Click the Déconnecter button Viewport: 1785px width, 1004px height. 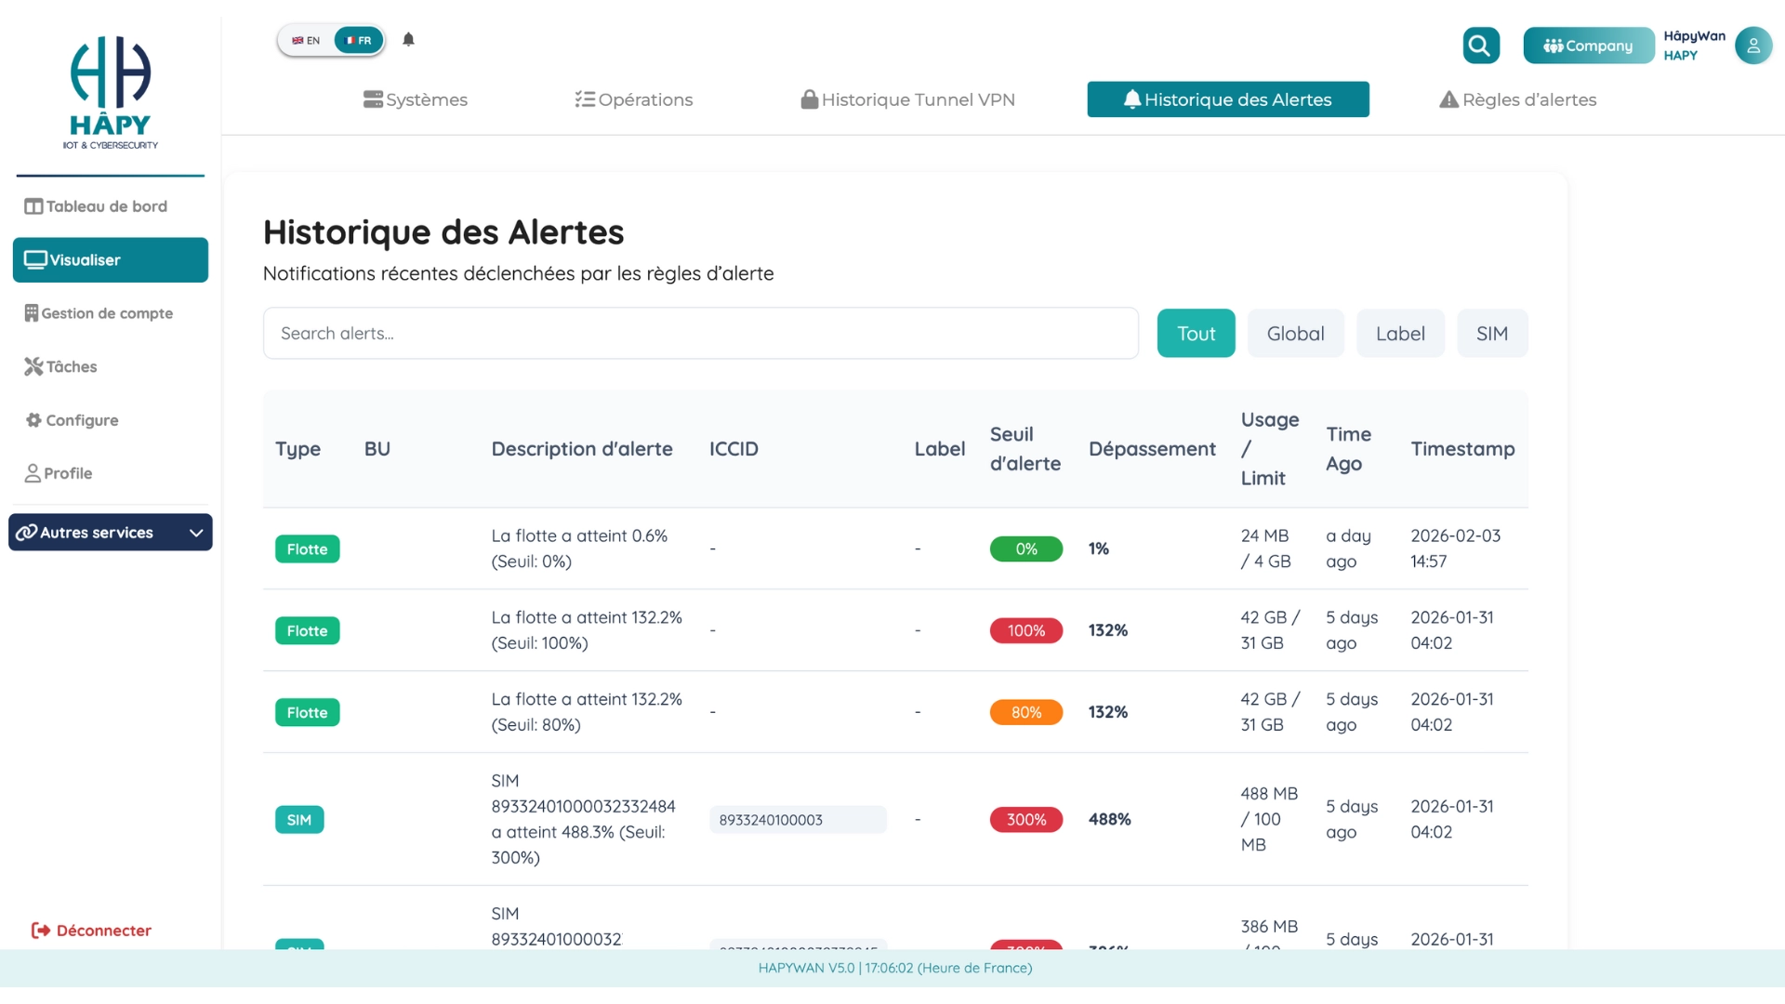[x=90, y=930]
